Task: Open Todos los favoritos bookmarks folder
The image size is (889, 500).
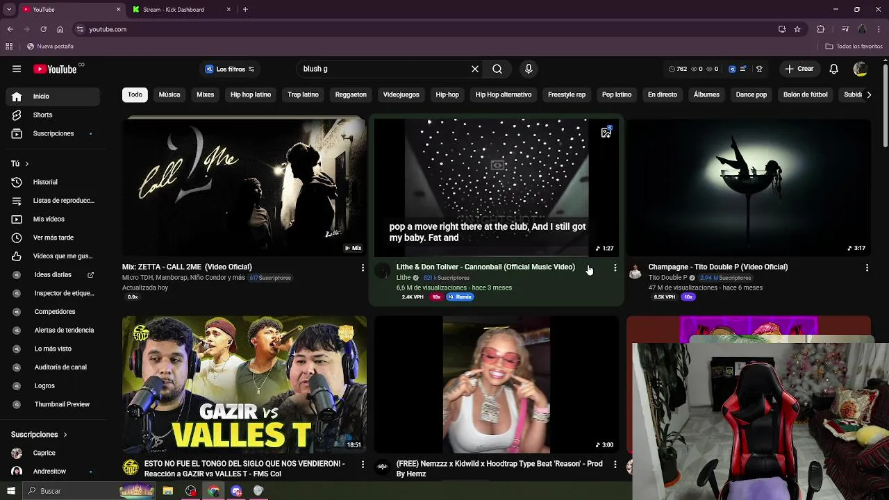Action: [x=854, y=47]
